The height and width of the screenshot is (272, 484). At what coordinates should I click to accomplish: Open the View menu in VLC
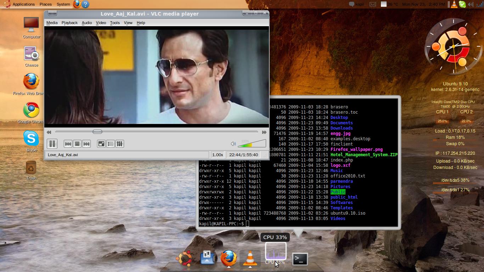(x=128, y=23)
